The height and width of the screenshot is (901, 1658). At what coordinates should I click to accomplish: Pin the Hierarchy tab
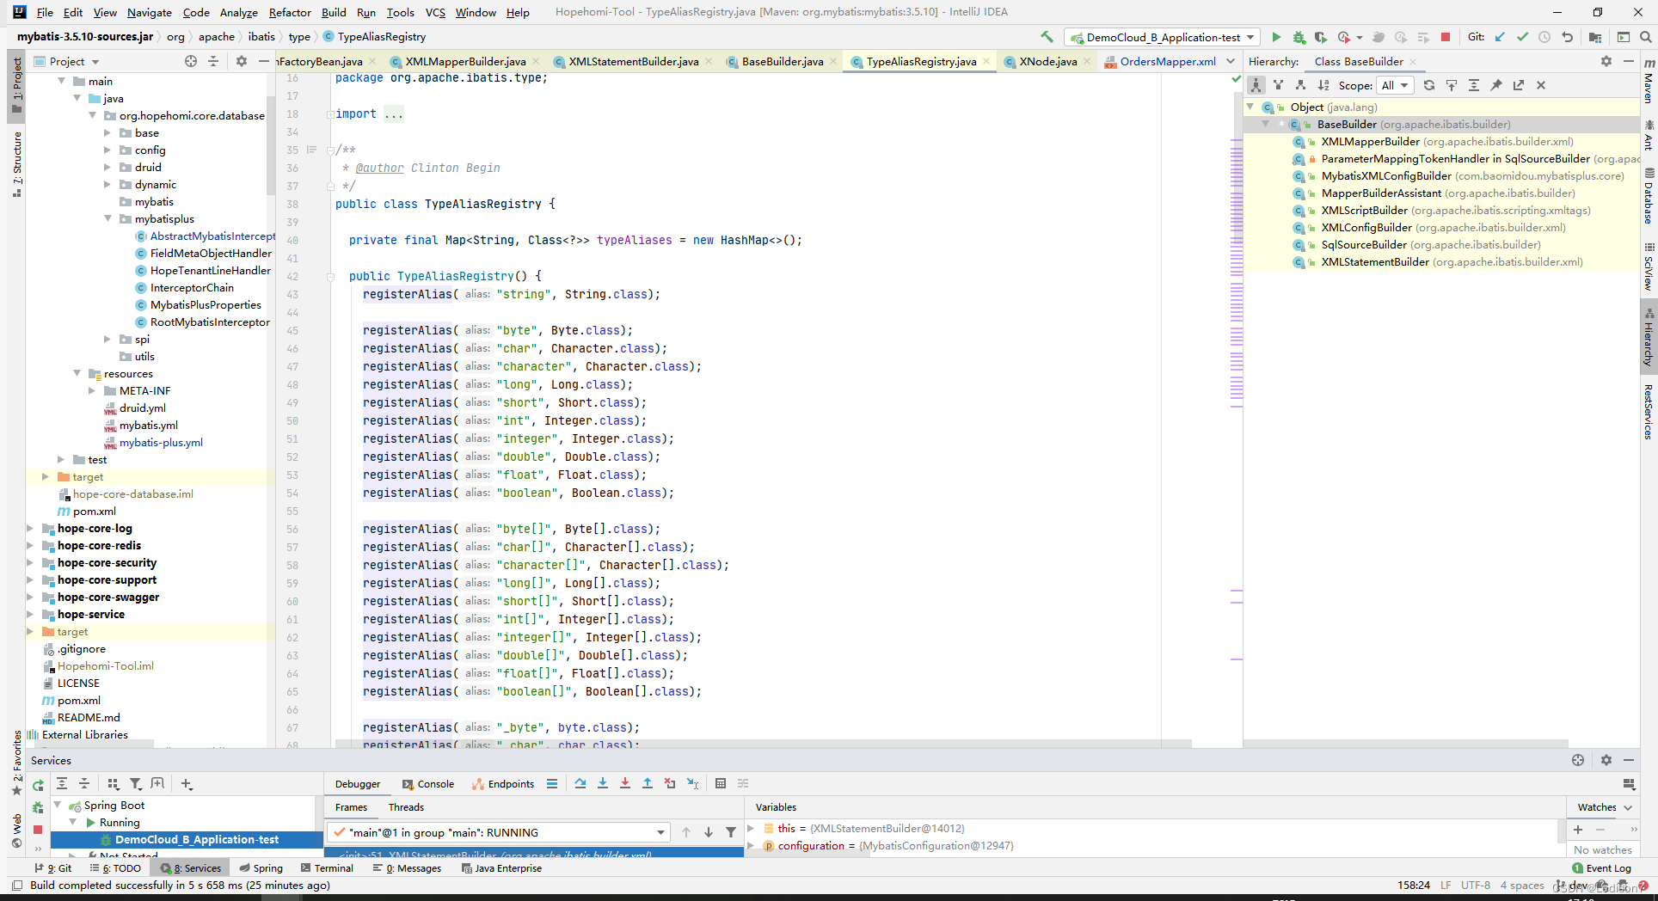[1496, 85]
